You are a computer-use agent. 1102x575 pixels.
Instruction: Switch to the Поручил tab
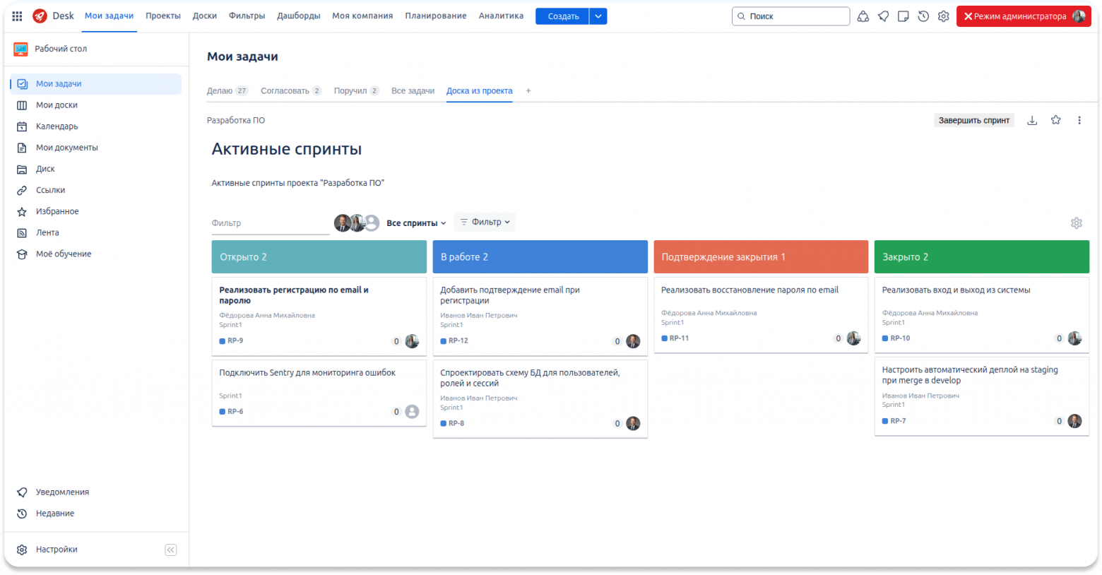(x=357, y=91)
